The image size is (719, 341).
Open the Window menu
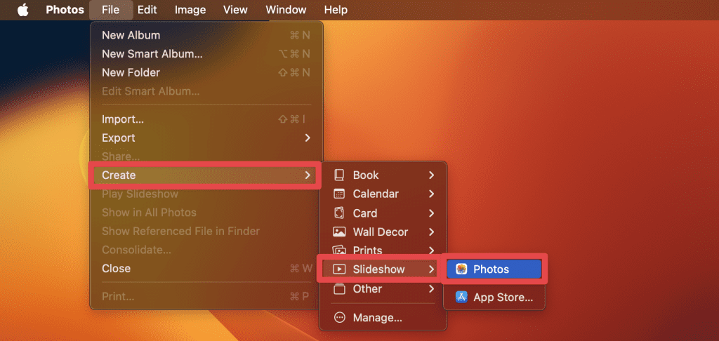coord(286,10)
